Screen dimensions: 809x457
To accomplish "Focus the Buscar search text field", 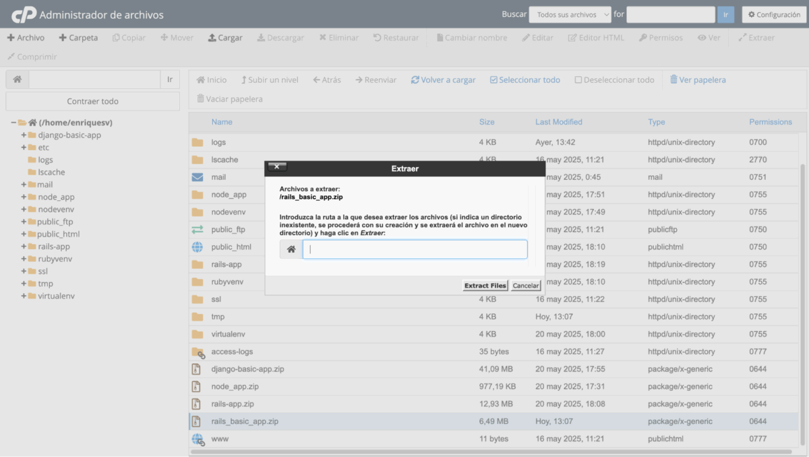I will (x=670, y=15).
